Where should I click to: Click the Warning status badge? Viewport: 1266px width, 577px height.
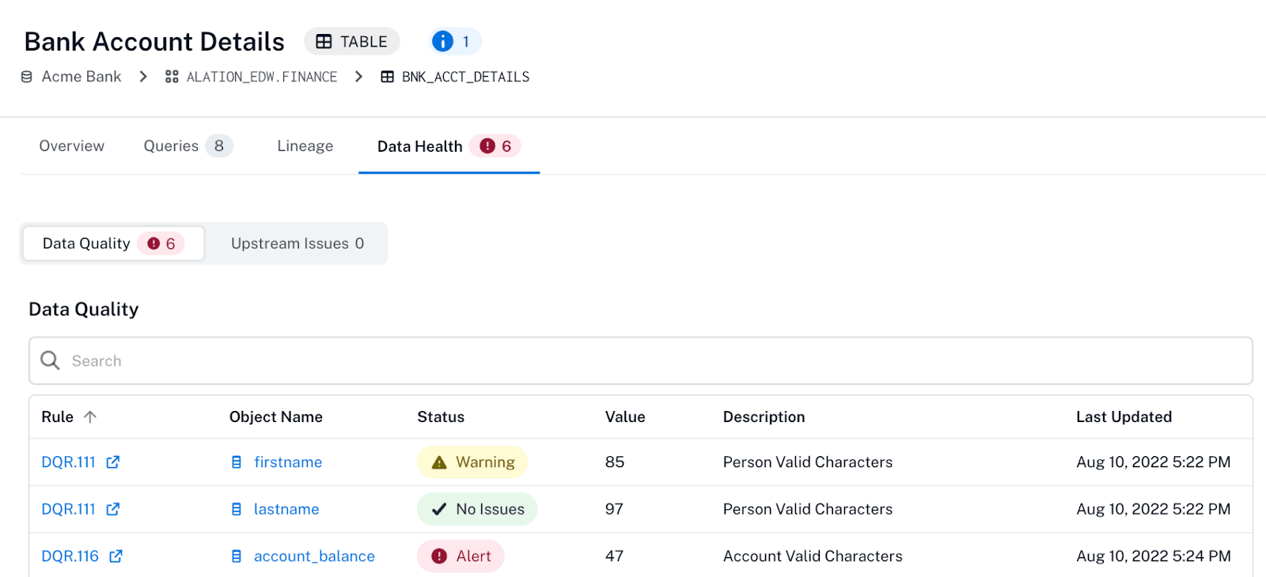pyautogui.click(x=472, y=462)
